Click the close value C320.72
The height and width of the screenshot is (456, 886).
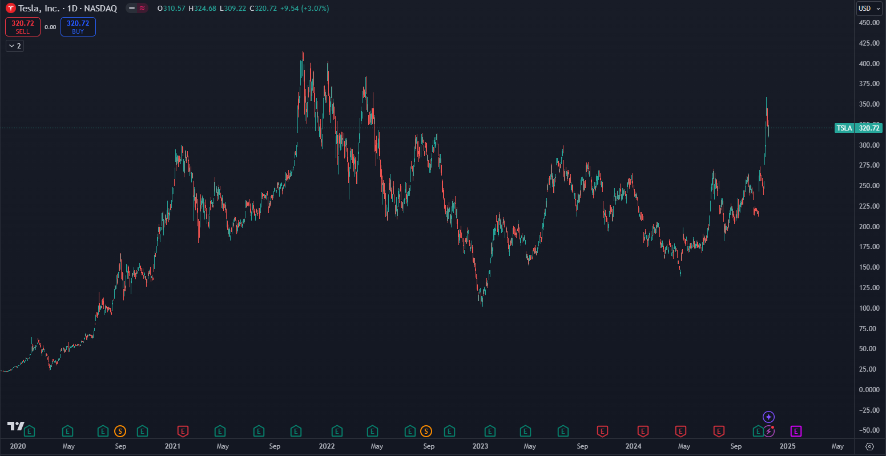[263, 9]
